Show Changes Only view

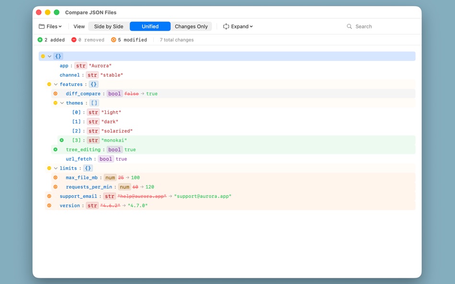[191, 26]
